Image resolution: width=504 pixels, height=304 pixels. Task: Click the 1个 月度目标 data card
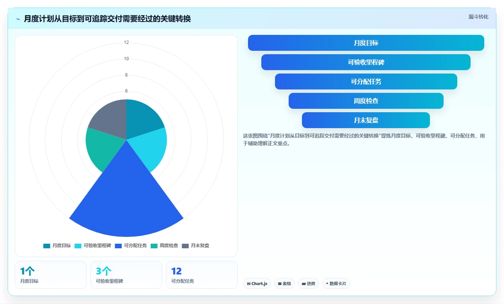[x=51, y=275]
